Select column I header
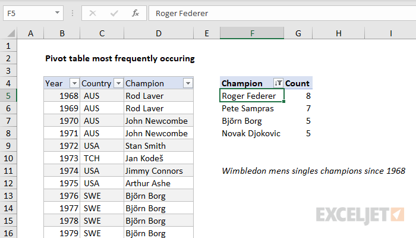The height and width of the screenshot is (238, 416). click(390, 33)
